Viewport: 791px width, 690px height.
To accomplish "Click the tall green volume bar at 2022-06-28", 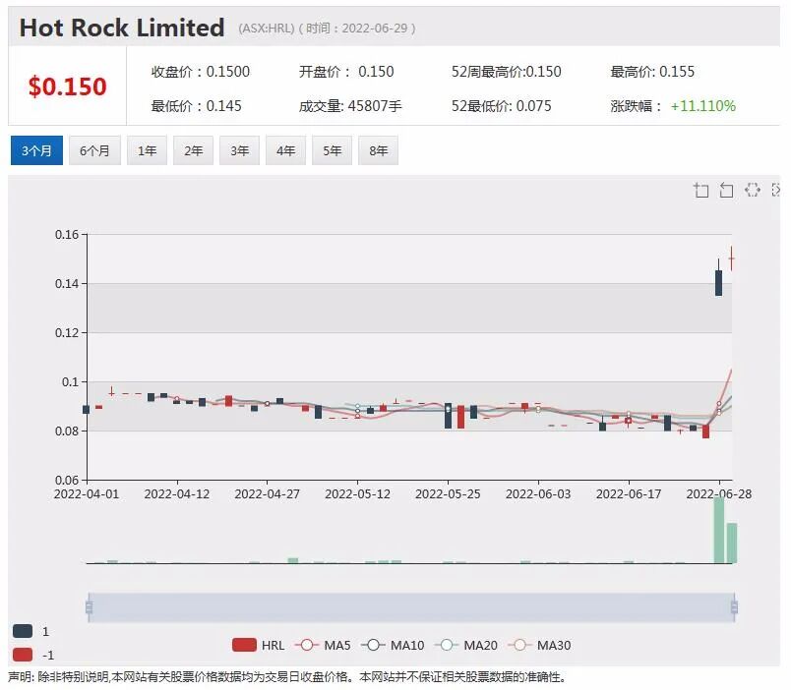I will [719, 529].
